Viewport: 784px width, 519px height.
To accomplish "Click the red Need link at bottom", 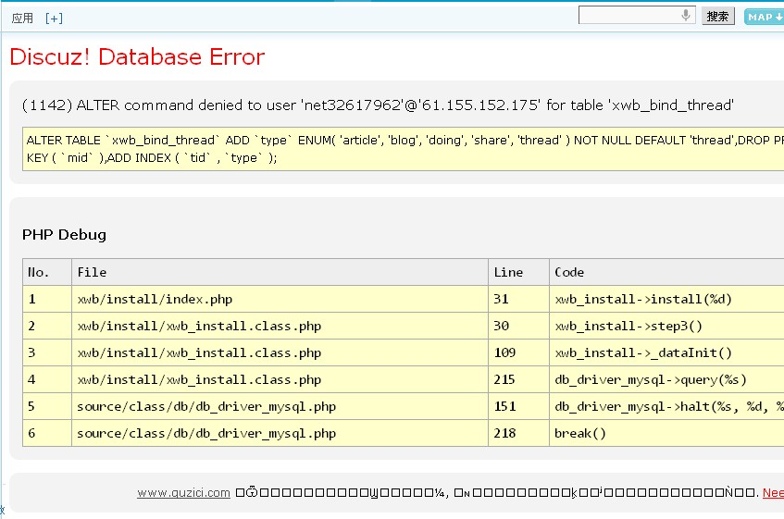I will click(x=773, y=492).
